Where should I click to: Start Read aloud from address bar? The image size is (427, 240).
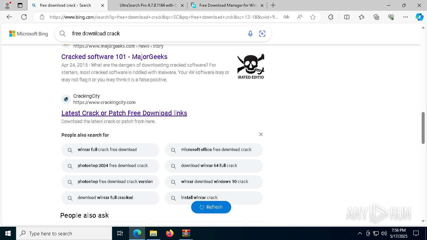[x=300, y=17]
